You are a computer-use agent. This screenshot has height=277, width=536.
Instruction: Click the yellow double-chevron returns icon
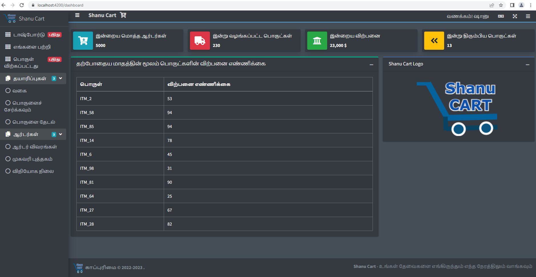pyautogui.click(x=434, y=41)
